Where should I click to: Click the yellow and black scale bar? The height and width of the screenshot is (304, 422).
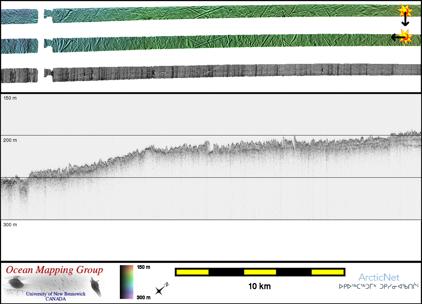260,272
